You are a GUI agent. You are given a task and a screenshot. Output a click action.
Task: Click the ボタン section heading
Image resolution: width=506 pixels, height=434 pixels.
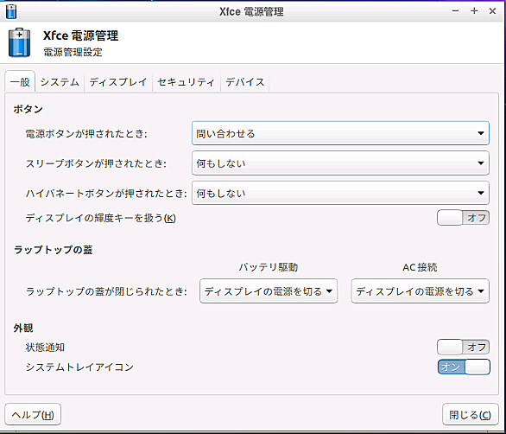click(x=28, y=109)
